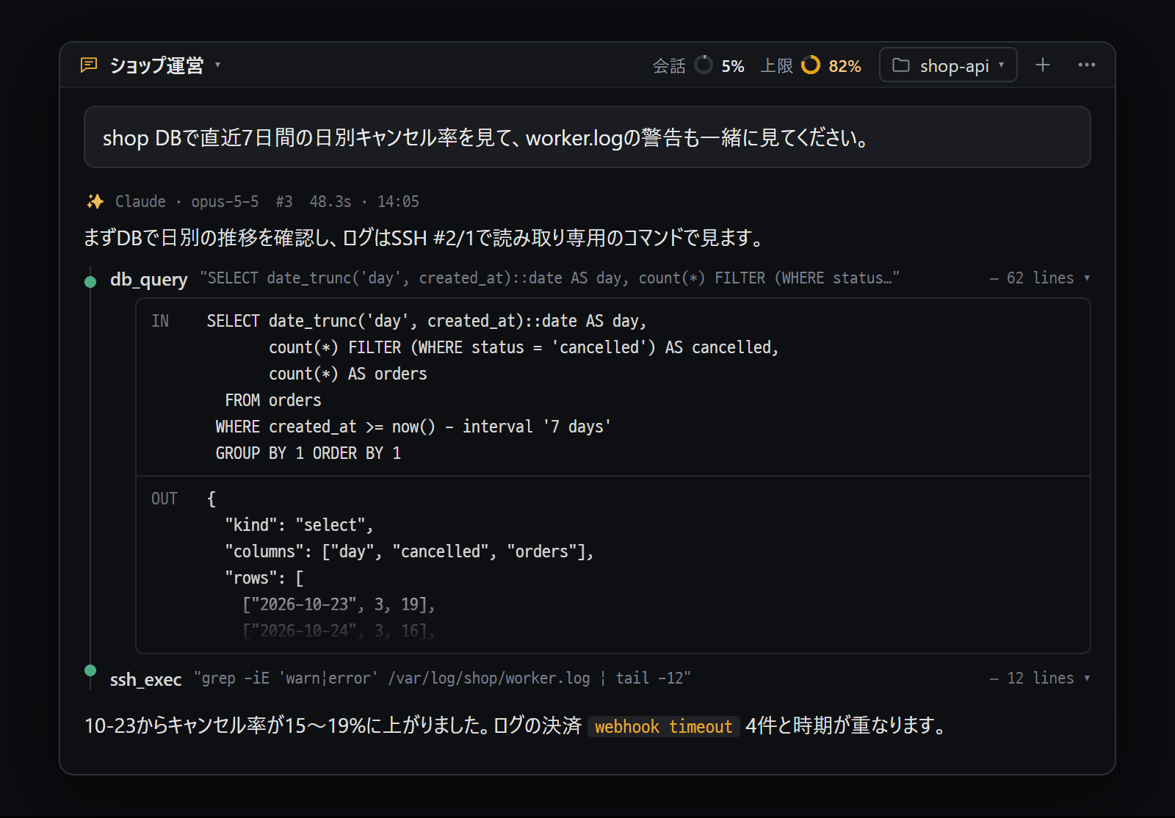Click the row ["2026-10-23", 3, 19]

click(x=339, y=604)
